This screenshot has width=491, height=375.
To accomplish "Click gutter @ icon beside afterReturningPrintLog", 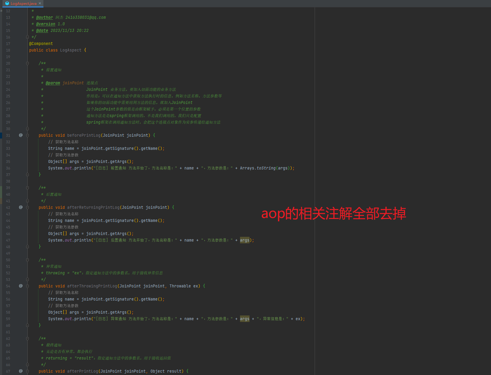I will 21,207.
